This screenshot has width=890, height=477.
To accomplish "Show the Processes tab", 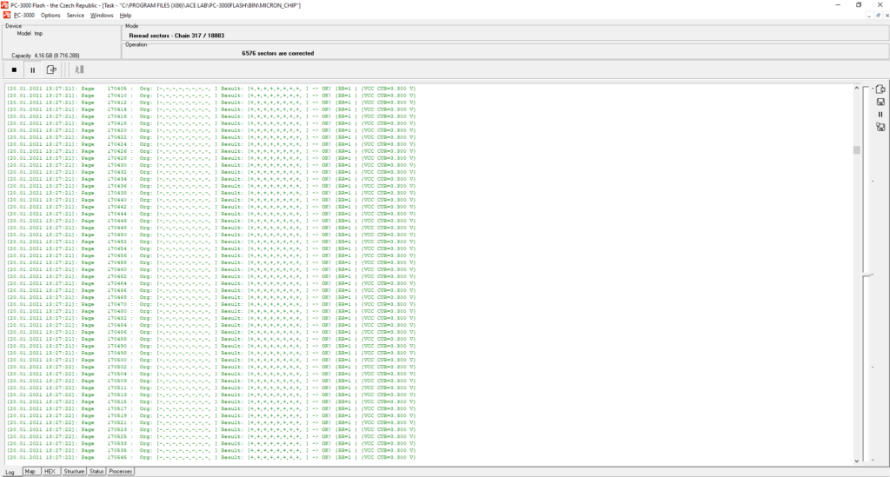I will [x=121, y=472].
